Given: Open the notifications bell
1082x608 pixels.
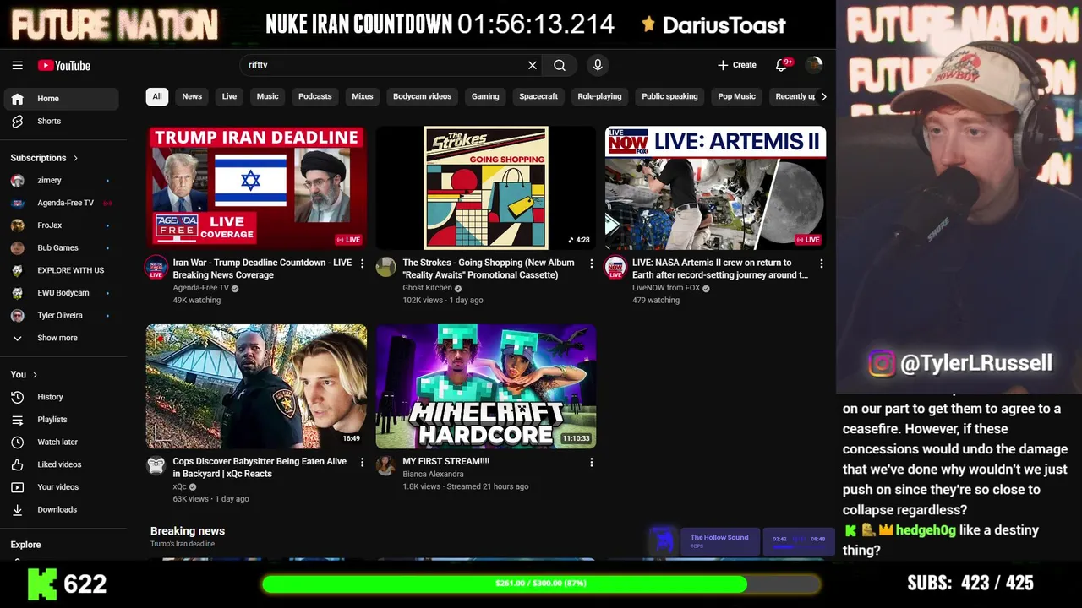Looking at the screenshot, I should point(781,65).
